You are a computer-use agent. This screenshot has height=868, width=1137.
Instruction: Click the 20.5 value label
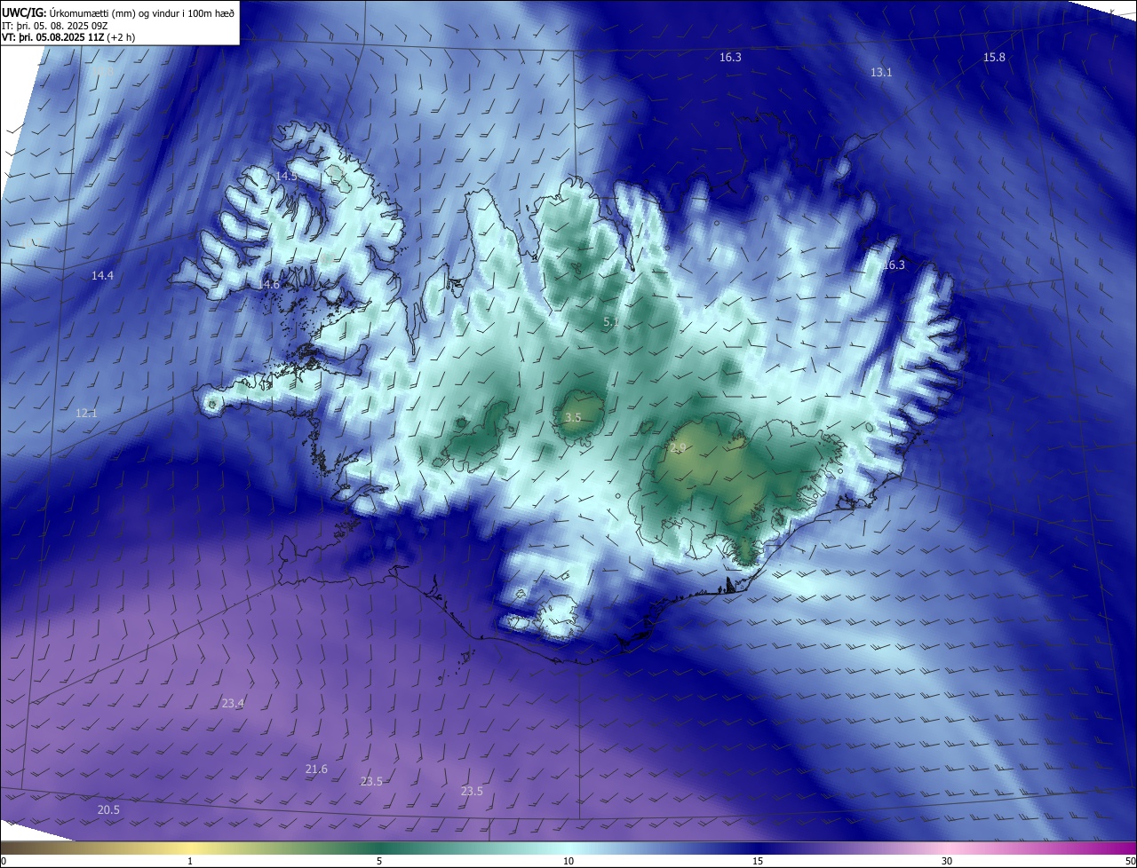pyautogui.click(x=108, y=810)
